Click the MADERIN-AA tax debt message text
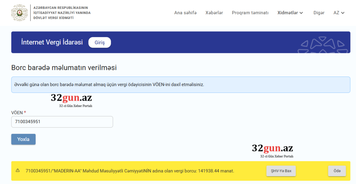 coord(130,171)
